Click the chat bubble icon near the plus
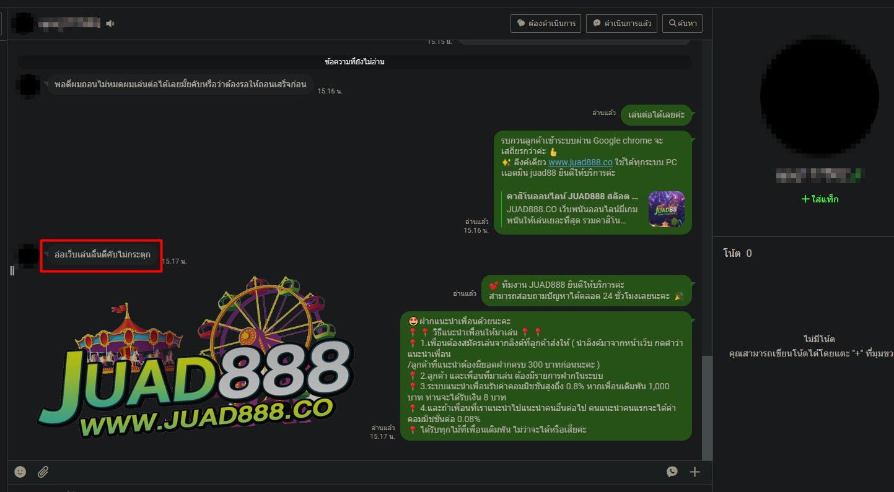Image resolution: width=894 pixels, height=492 pixels. [672, 472]
